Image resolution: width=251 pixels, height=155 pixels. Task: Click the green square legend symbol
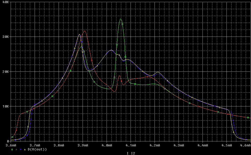12,149
